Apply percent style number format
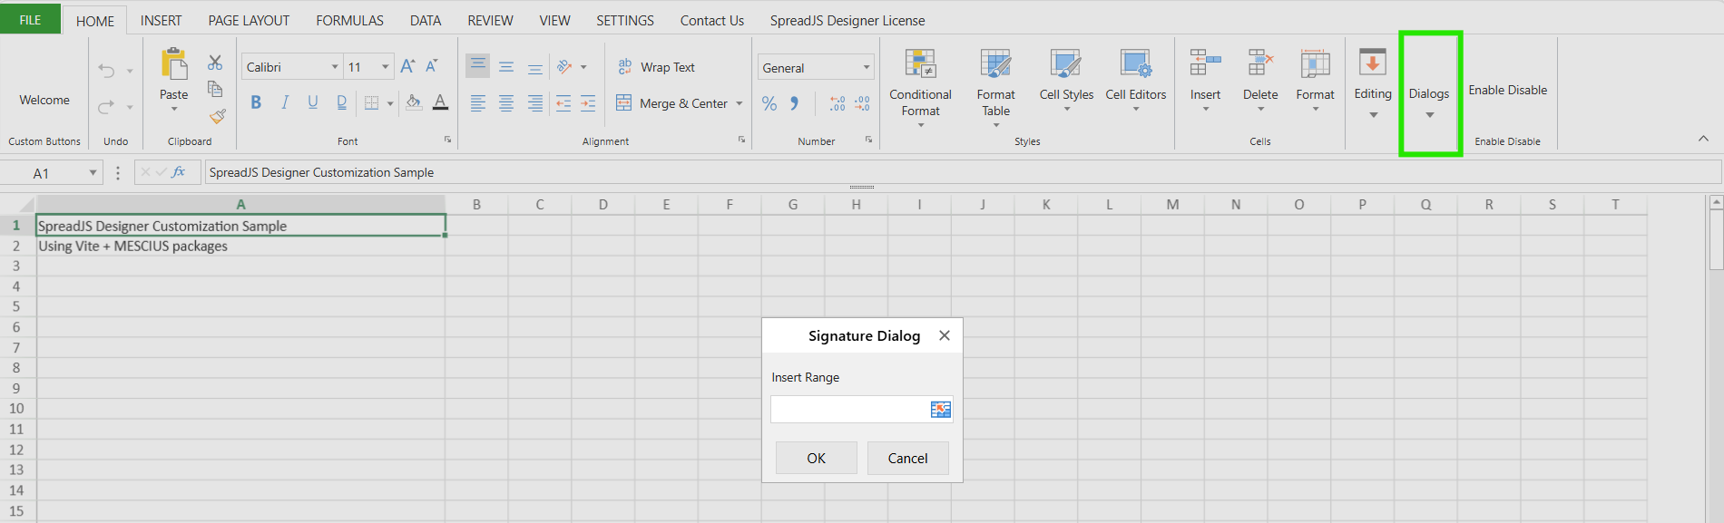Screen dimensions: 1724x523 point(769,103)
